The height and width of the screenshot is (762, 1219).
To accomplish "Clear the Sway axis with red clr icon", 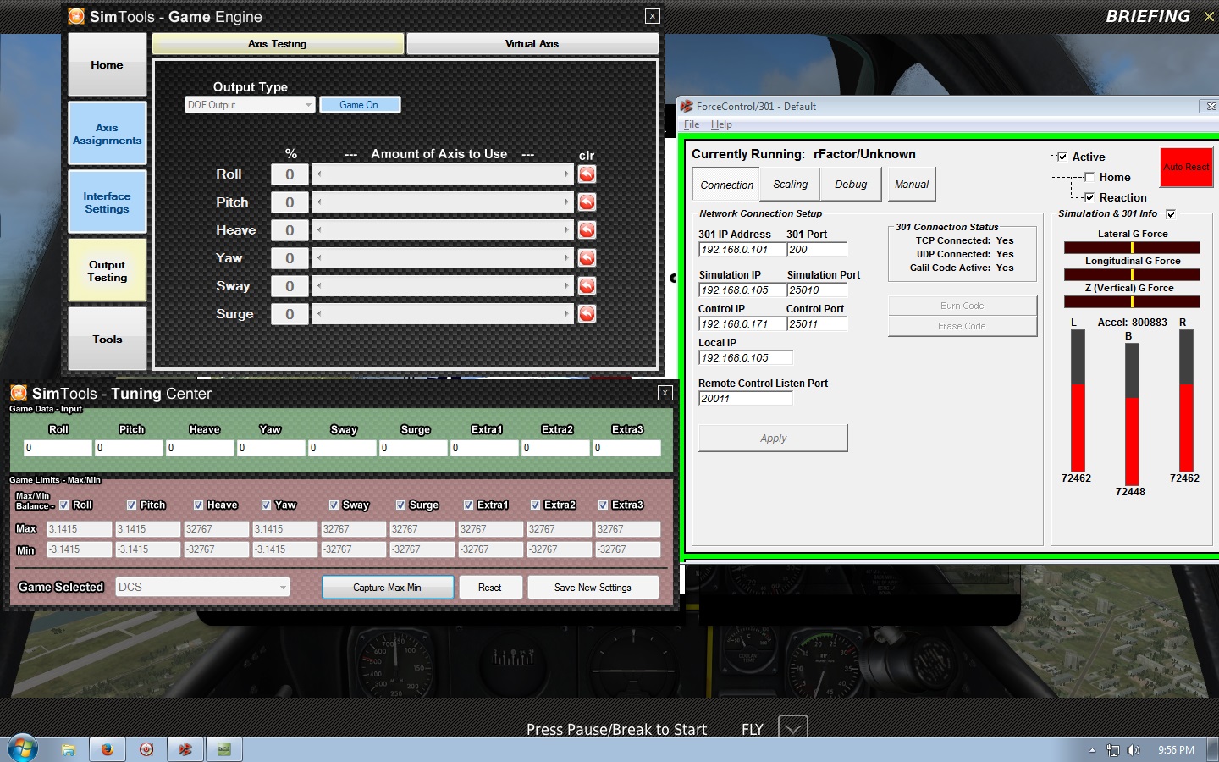I will pyautogui.click(x=587, y=286).
